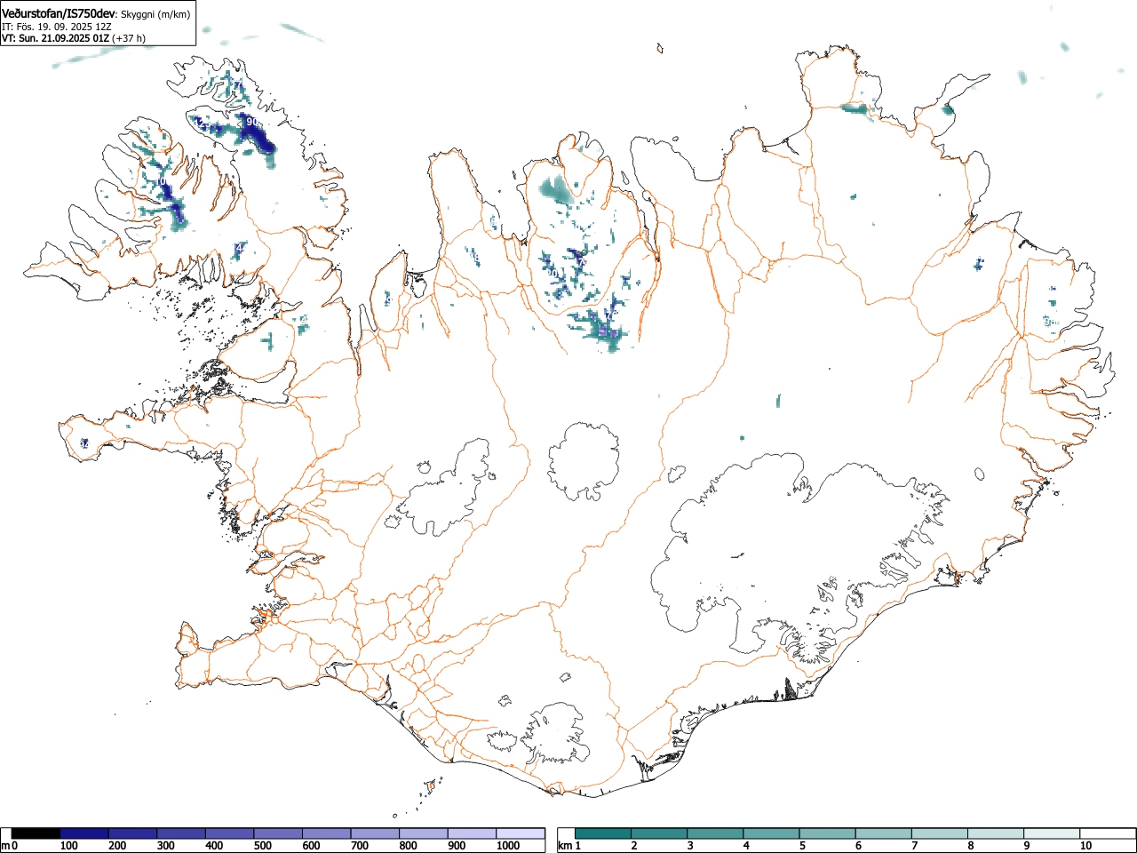Click the "(+37 h)" forecast offset text

coord(129,38)
